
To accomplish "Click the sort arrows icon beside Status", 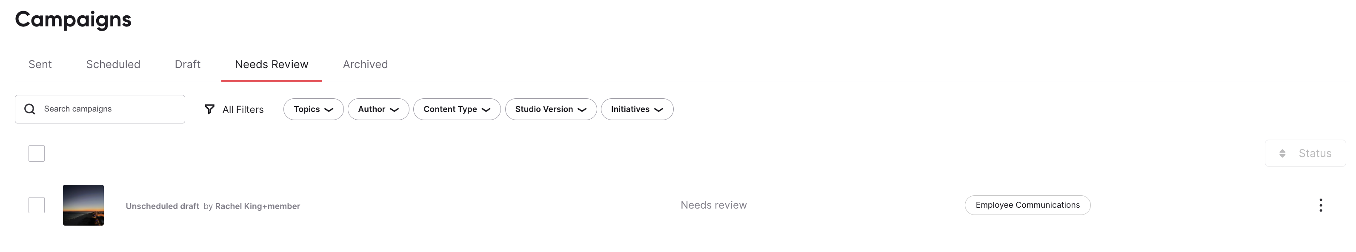I will [x=1282, y=154].
